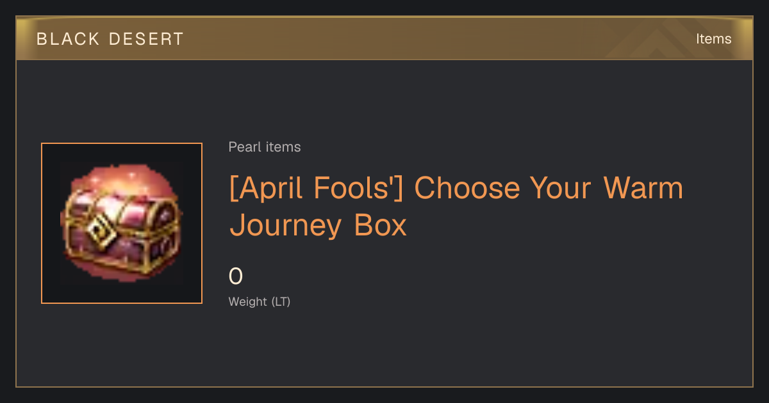Click the treasure chest item icon
This screenshot has height=403, width=769.
tap(122, 223)
